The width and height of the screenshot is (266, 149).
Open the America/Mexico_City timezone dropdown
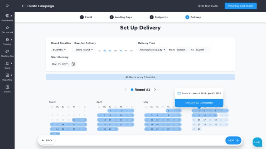point(152,50)
